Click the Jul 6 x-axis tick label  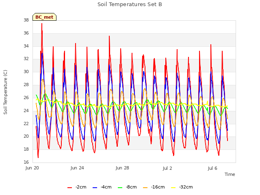pos(212,168)
